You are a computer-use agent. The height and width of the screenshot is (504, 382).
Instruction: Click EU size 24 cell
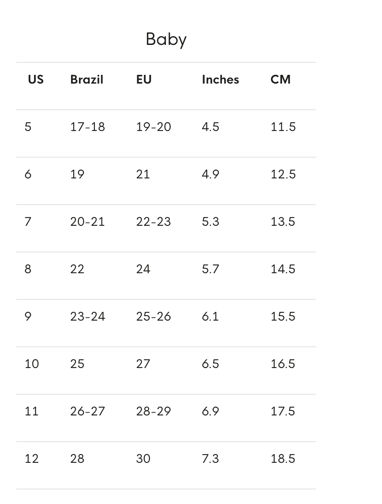[x=143, y=269]
